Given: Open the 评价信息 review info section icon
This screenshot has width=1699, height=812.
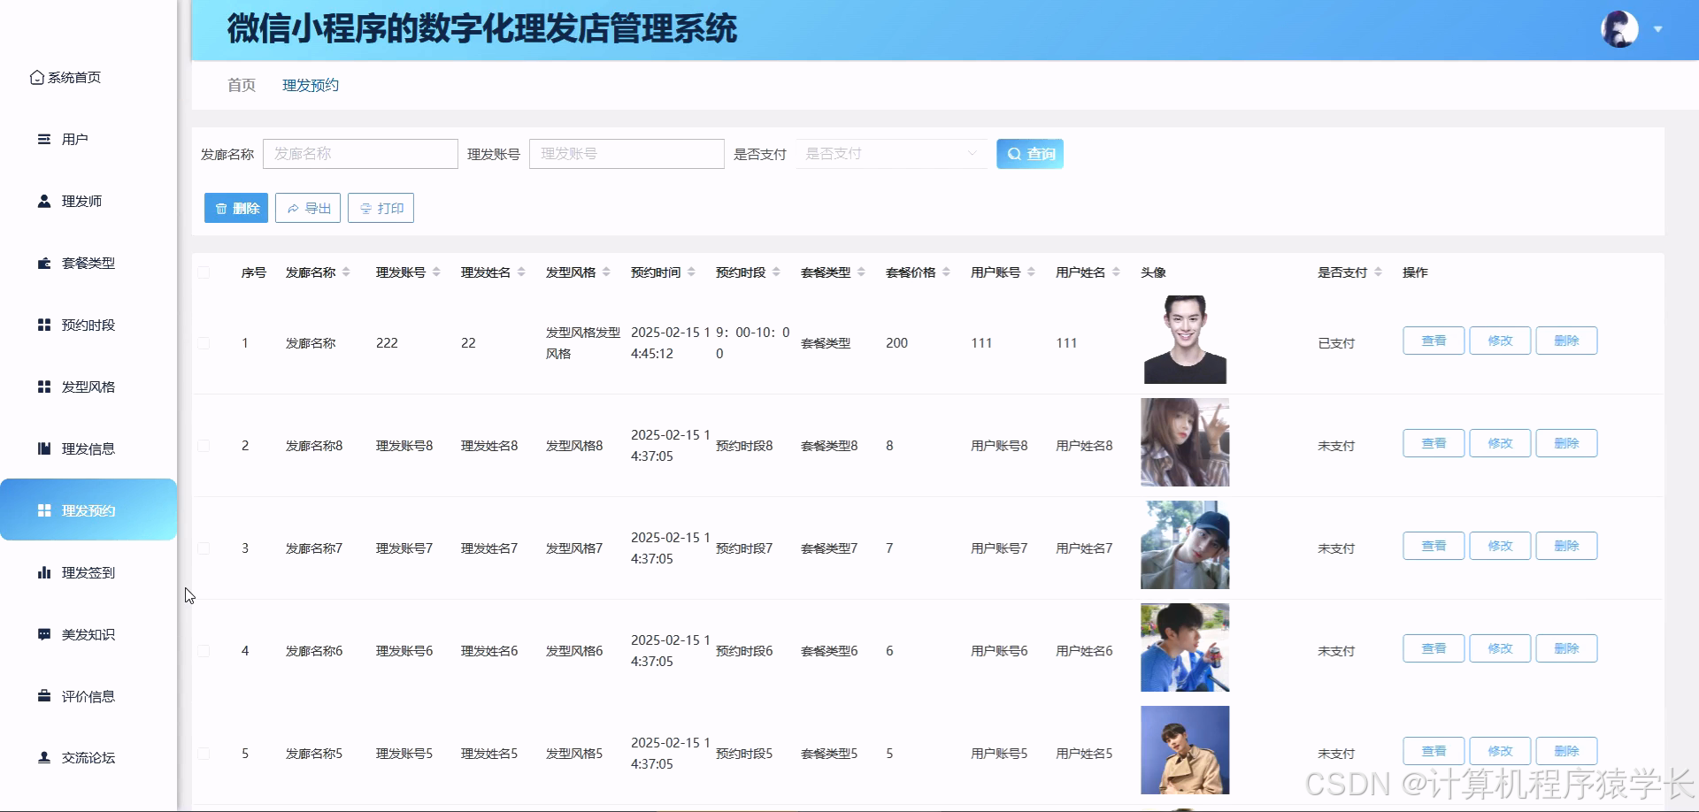Looking at the screenshot, I should tap(42, 696).
